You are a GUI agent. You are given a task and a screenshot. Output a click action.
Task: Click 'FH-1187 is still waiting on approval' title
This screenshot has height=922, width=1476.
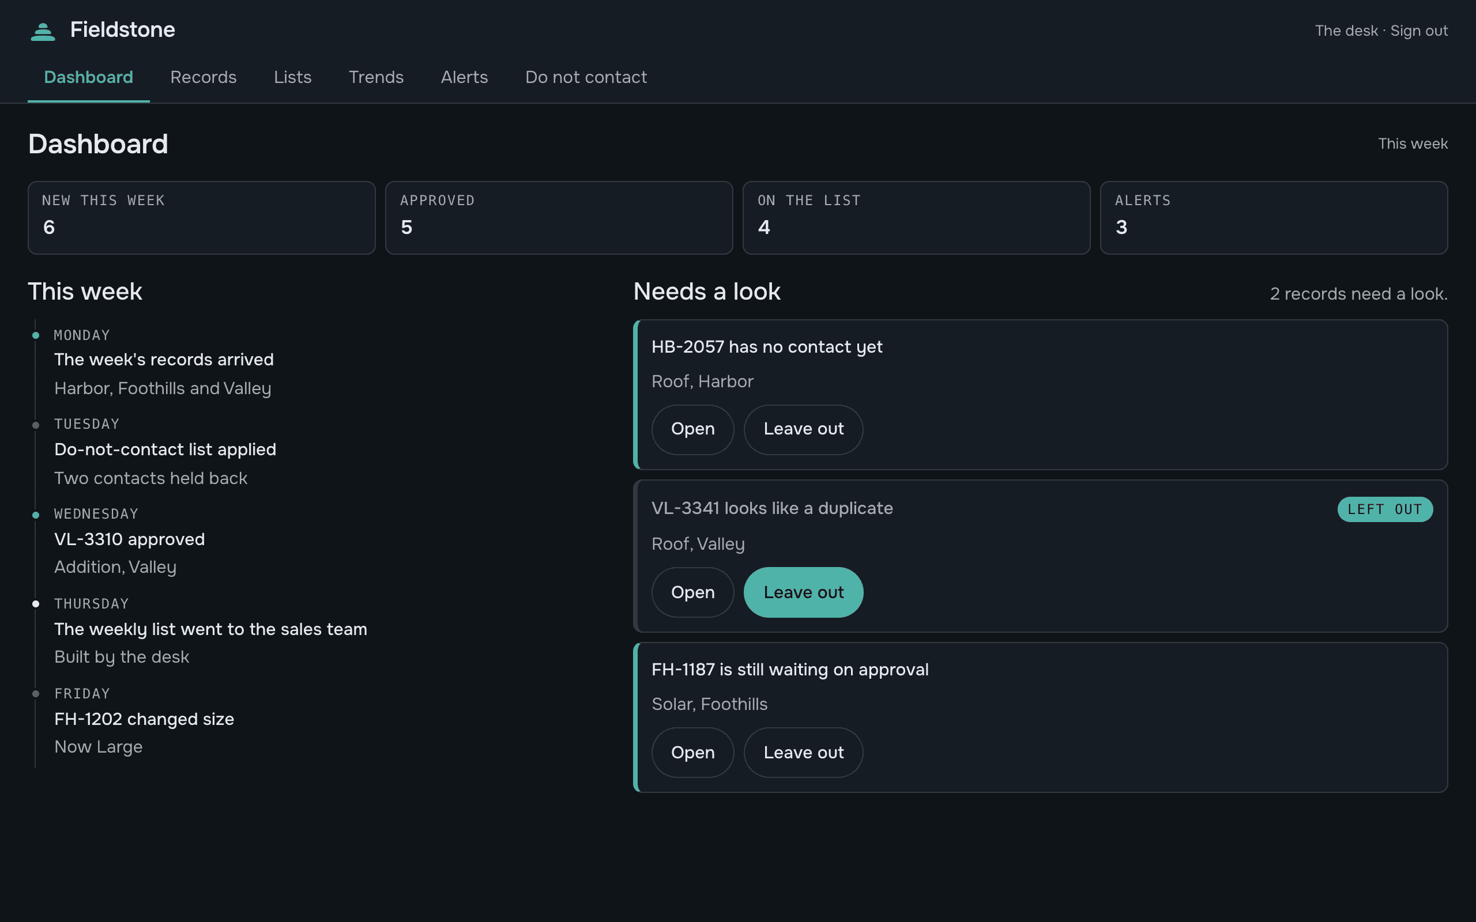[x=790, y=670]
